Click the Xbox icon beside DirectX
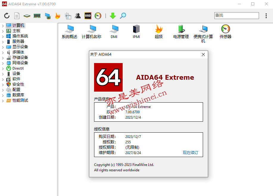The width and height of the screenshot is (273, 196). (9, 68)
